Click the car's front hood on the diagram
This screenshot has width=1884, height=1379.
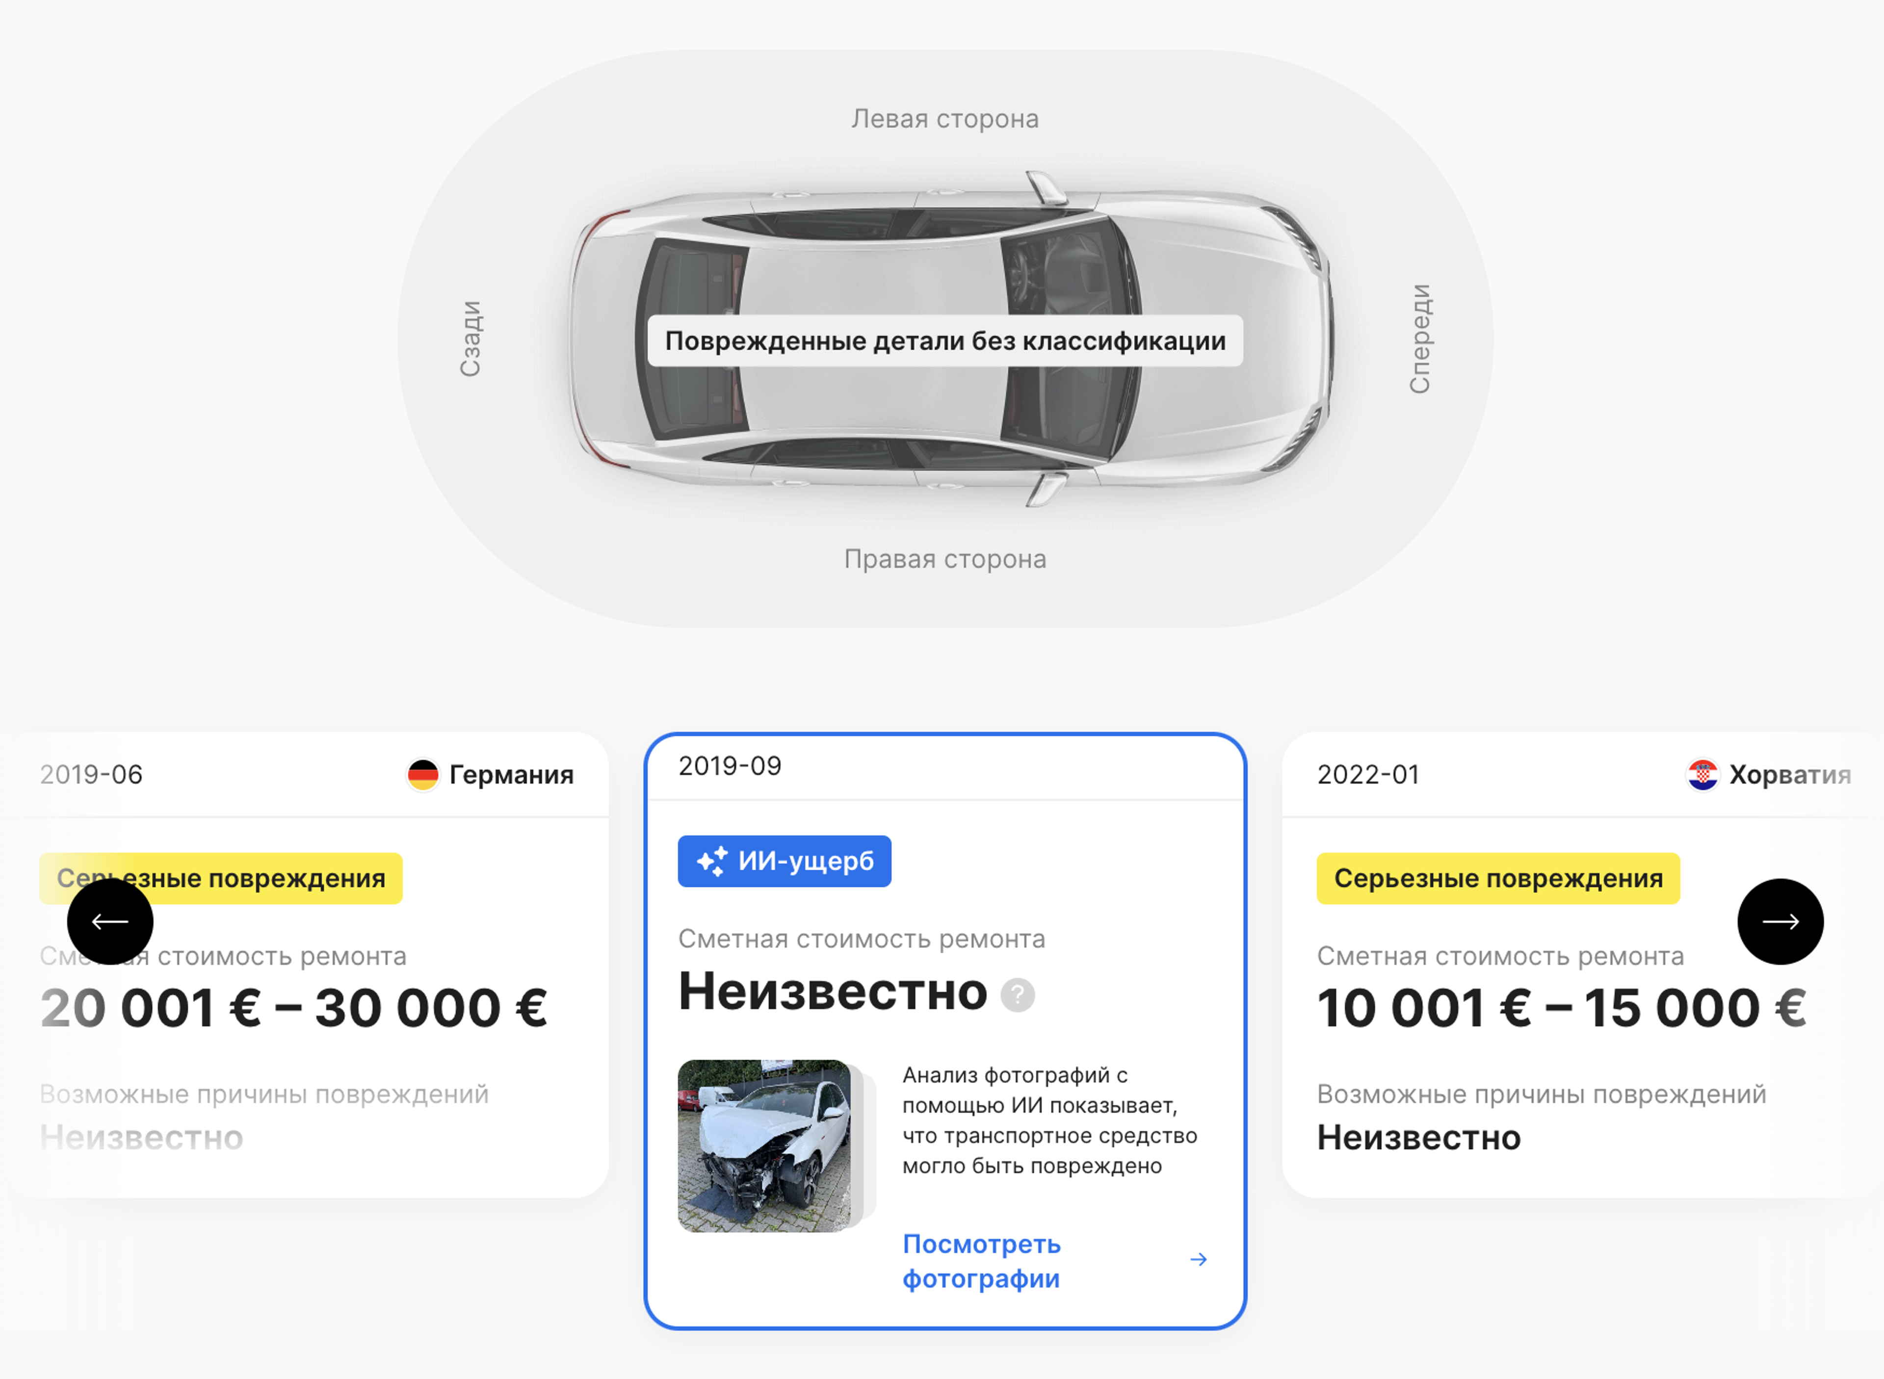point(1227,339)
